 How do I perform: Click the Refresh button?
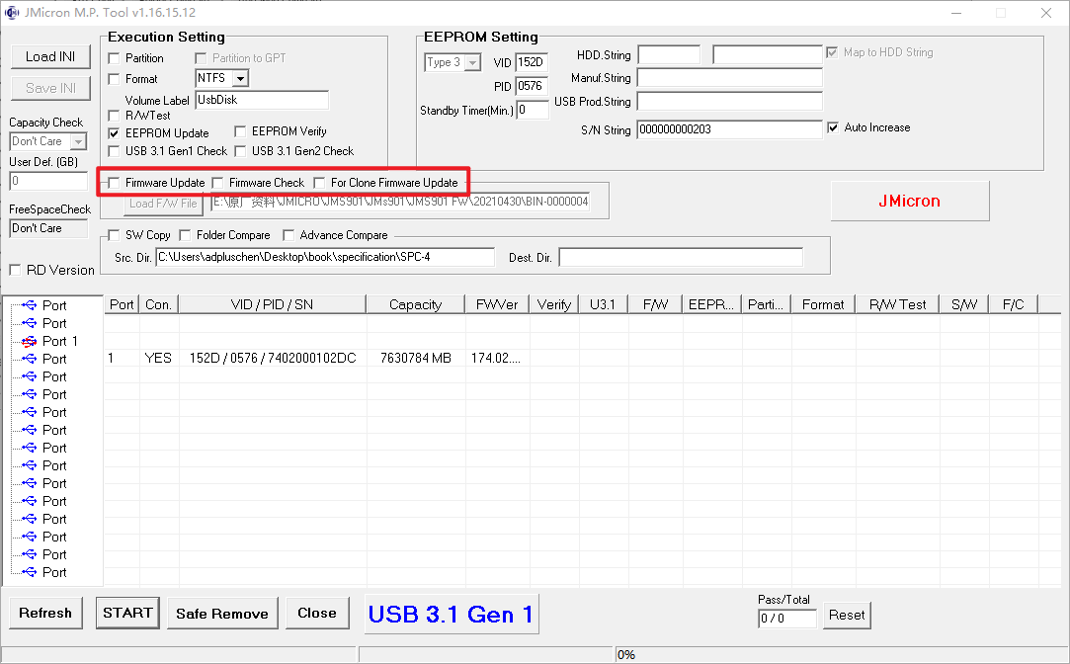coord(45,613)
